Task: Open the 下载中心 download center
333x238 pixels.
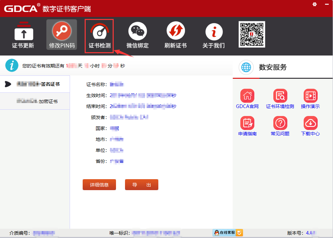Action: pos(310,123)
